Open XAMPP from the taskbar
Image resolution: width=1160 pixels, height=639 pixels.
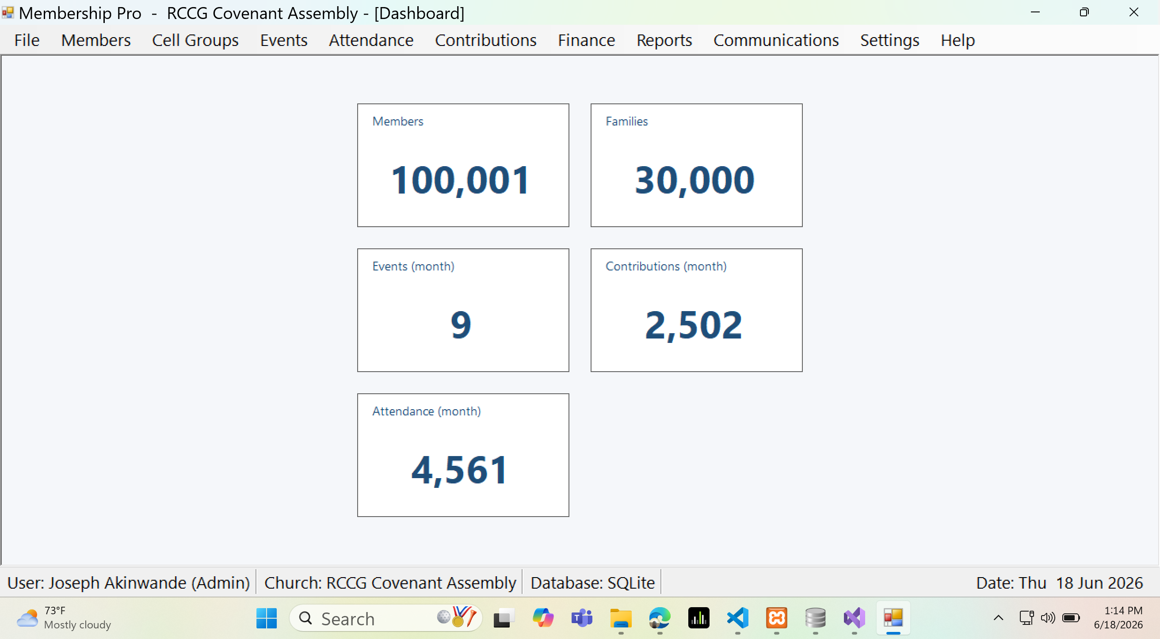[x=776, y=618]
